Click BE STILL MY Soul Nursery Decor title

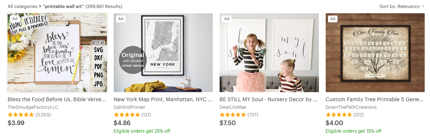pos(269,99)
